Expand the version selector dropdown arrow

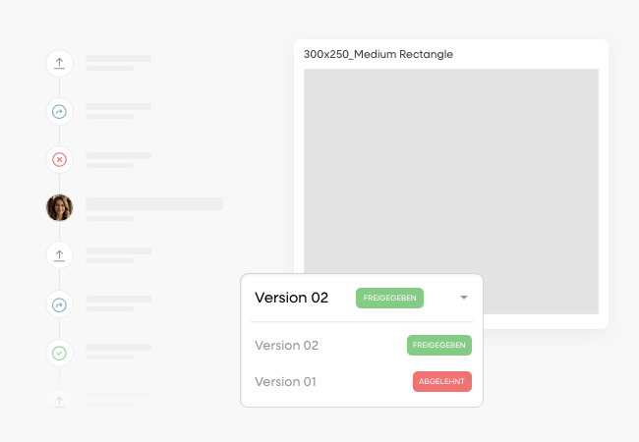[x=464, y=298]
